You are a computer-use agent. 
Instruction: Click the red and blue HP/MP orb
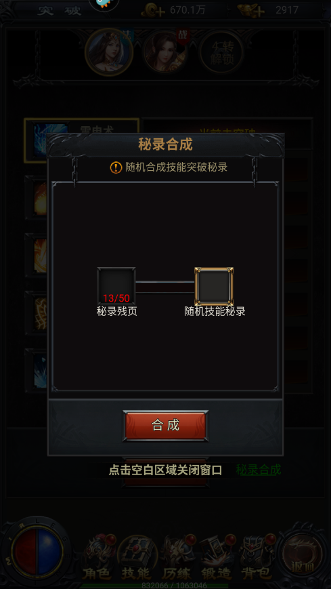click(37, 552)
